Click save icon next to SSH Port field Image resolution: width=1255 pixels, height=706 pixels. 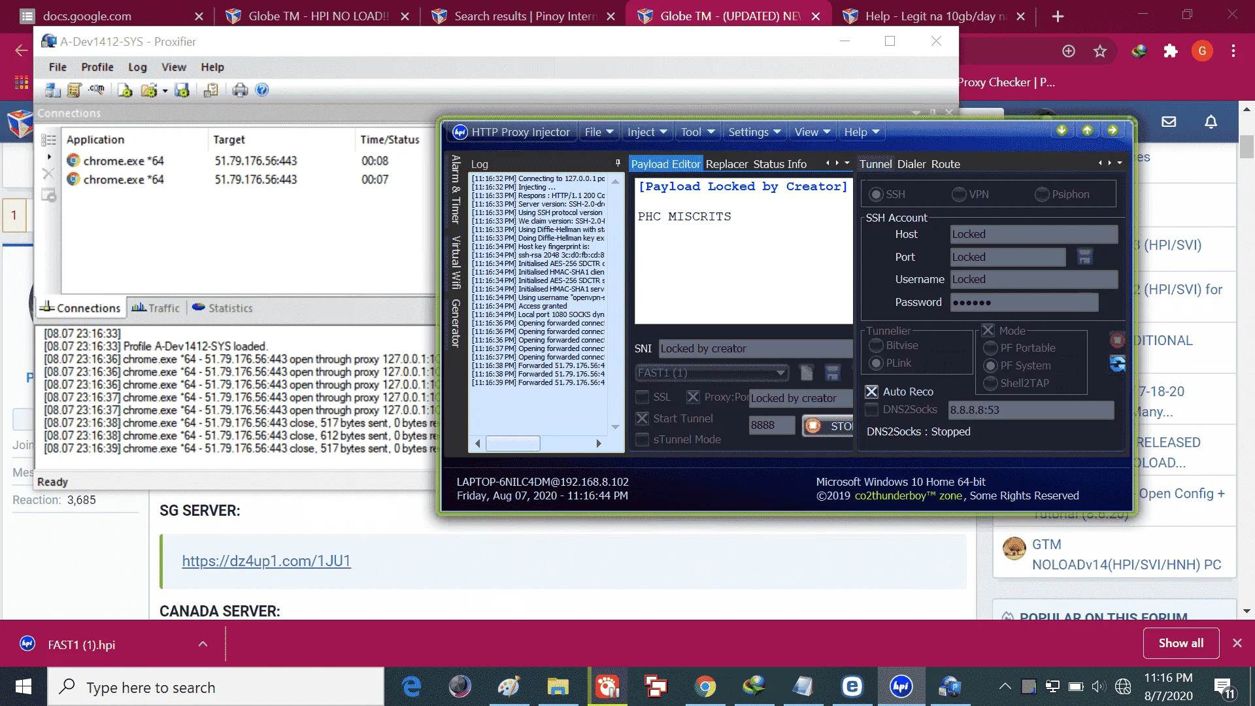click(1084, 257)
